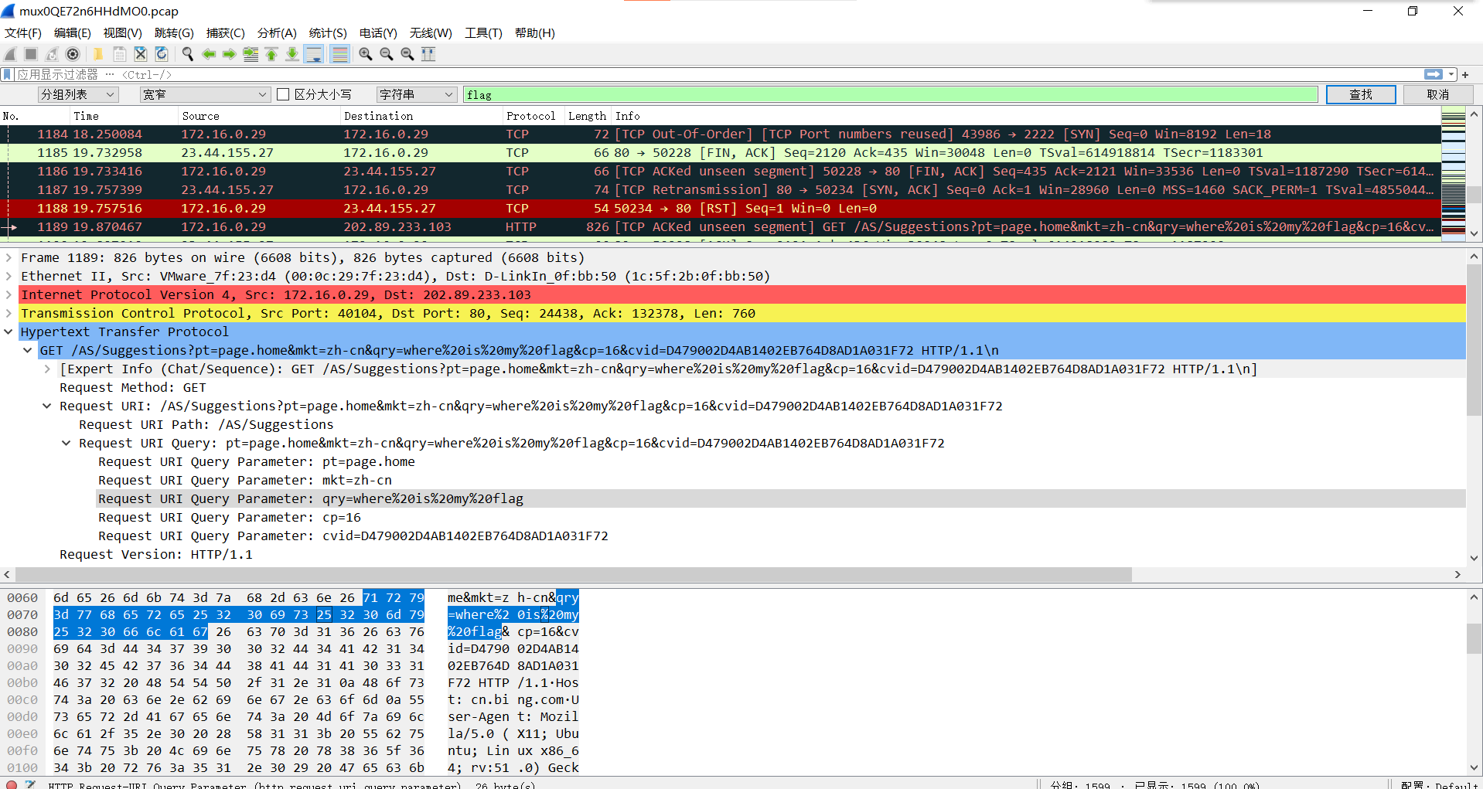The height and width of the screenshot is (789, 1483).
Task: Click the display filter input field
Action: (696, 74)
